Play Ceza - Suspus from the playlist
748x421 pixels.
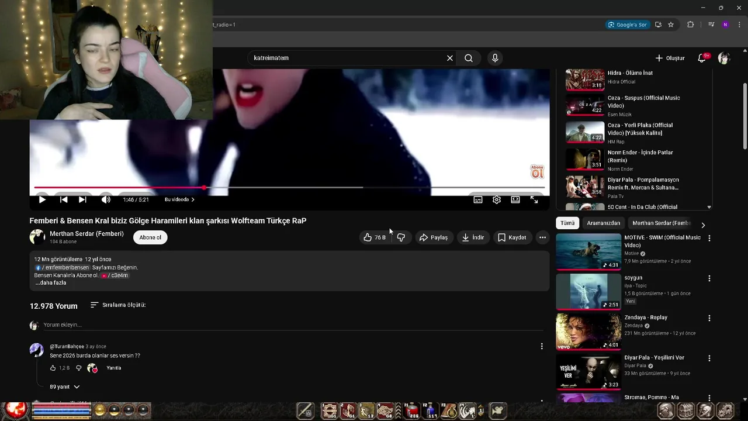click(x=638, y=106)
